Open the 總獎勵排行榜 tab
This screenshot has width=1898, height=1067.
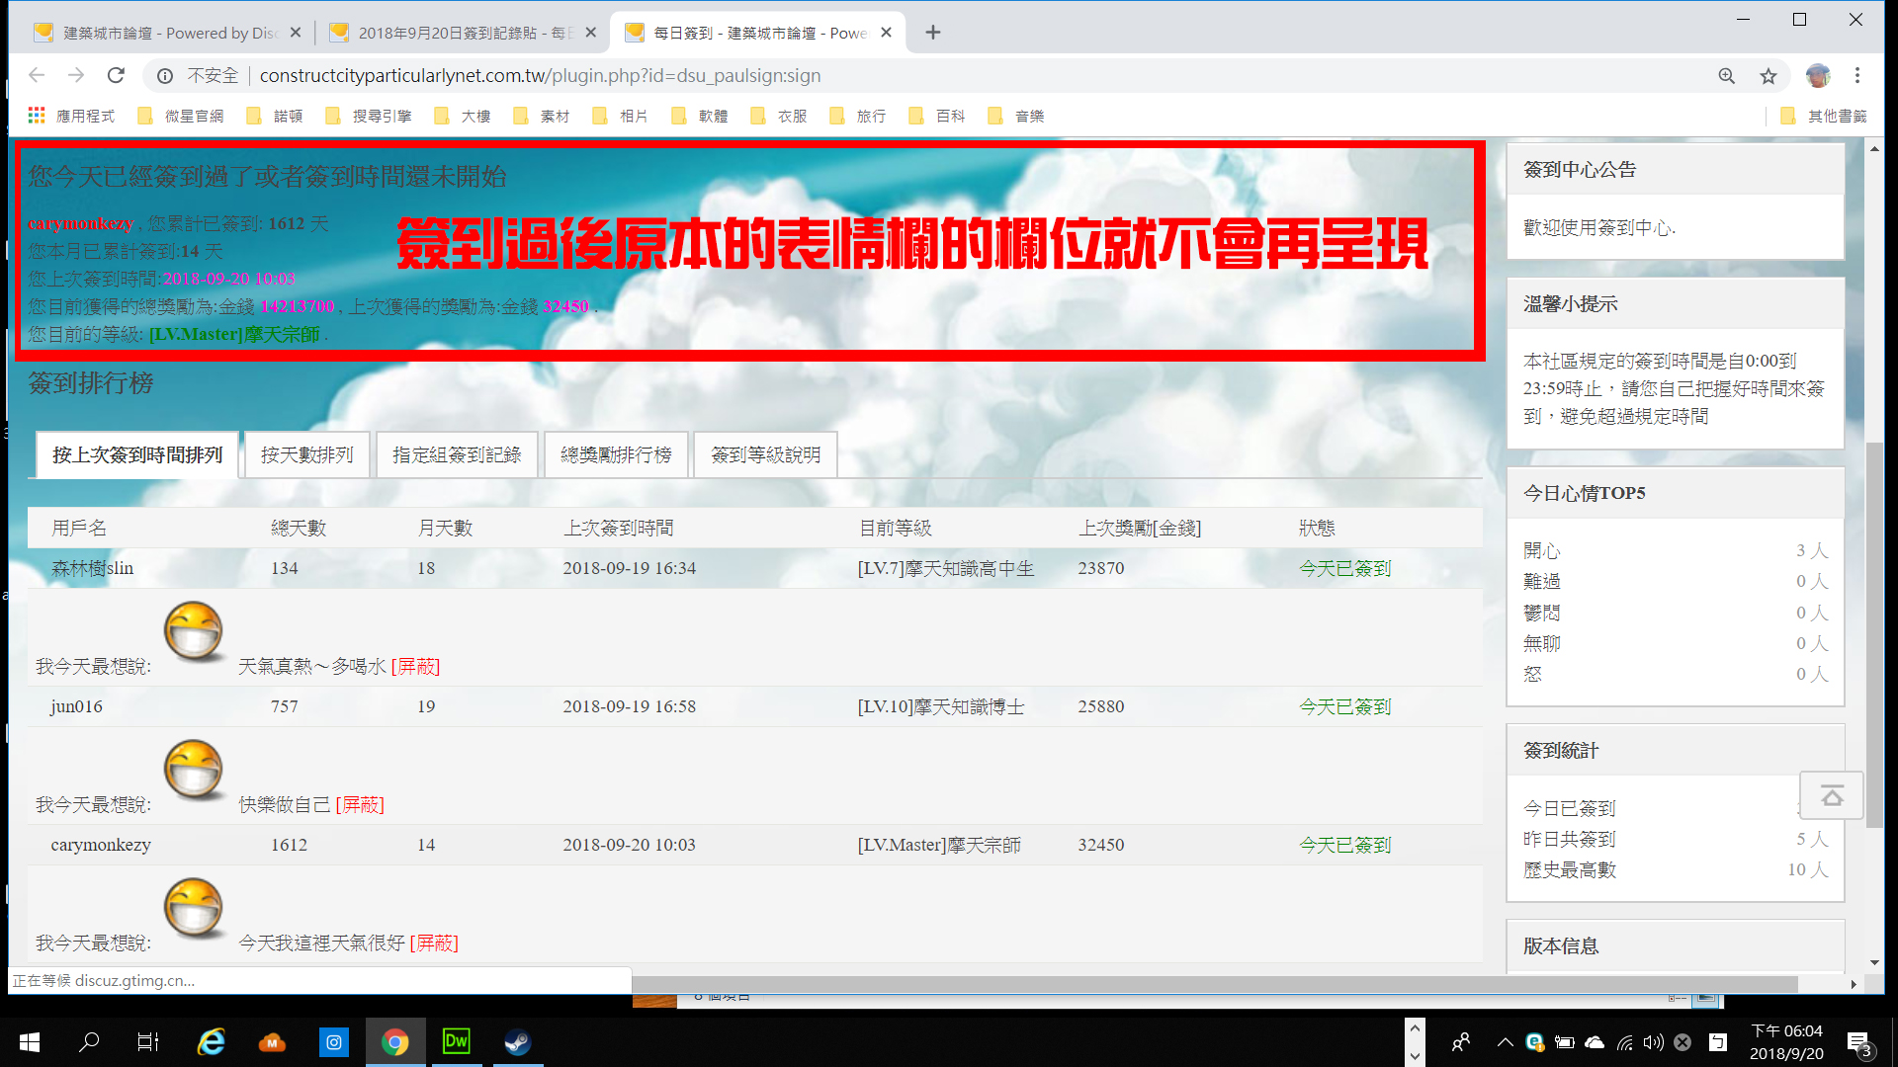click(x=616, y=454)
